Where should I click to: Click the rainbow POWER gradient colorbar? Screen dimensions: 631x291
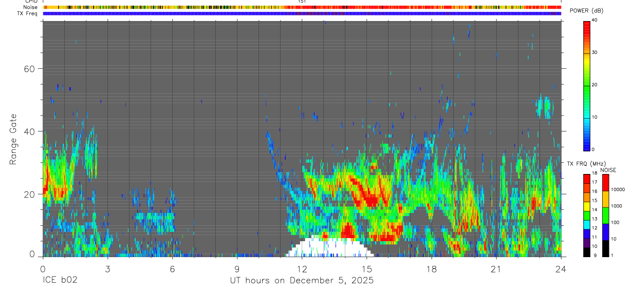coord(586,85)
